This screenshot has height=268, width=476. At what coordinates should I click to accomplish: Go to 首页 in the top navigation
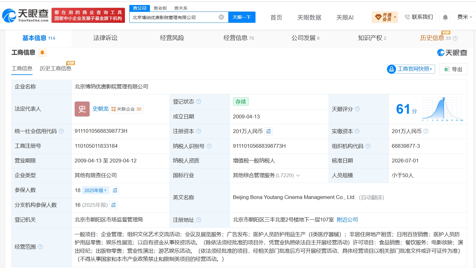(276, 17)
